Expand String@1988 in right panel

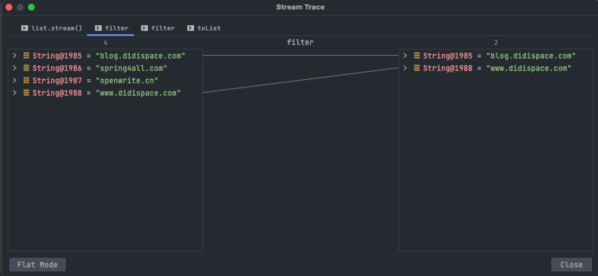(405, 68)
